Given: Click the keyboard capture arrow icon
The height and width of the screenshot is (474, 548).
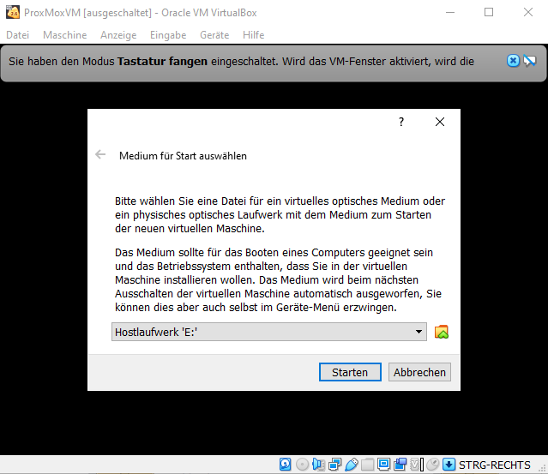Looking at the screenshot, I should click(x=449, y=465).
